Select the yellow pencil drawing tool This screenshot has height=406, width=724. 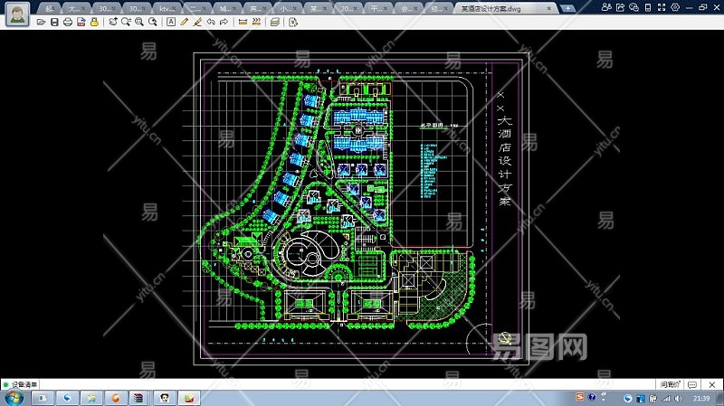[185, 22]
